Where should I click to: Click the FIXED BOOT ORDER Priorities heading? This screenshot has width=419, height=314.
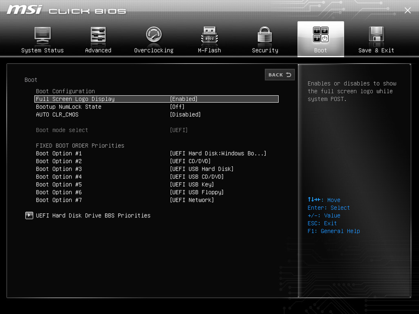(80, 146)
